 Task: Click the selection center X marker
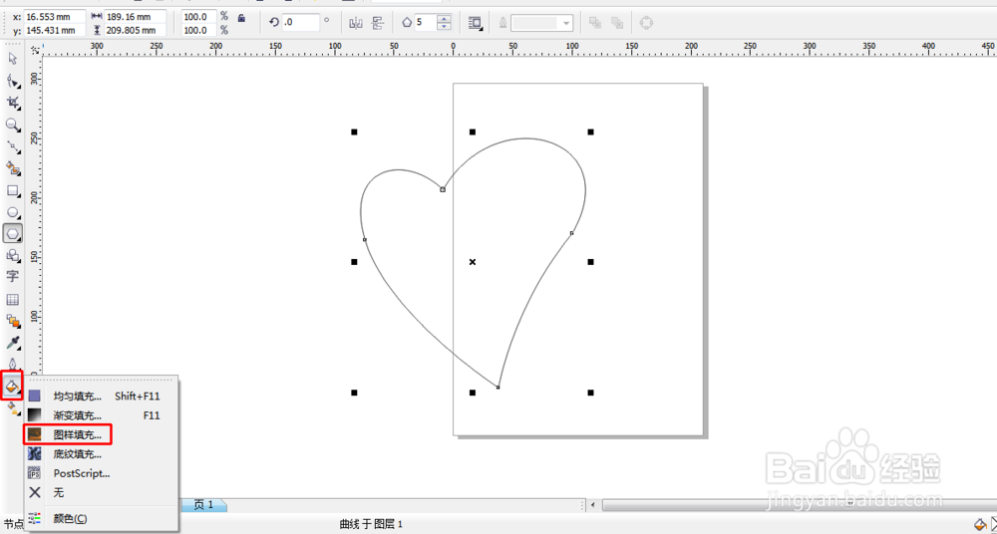coord(473,262)
